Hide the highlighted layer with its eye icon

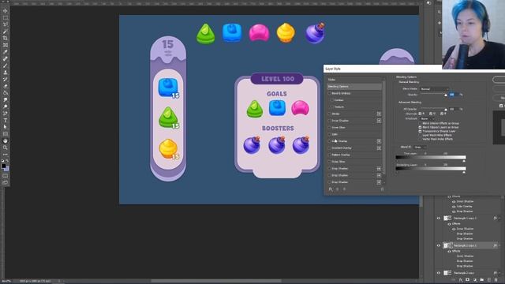439,245
